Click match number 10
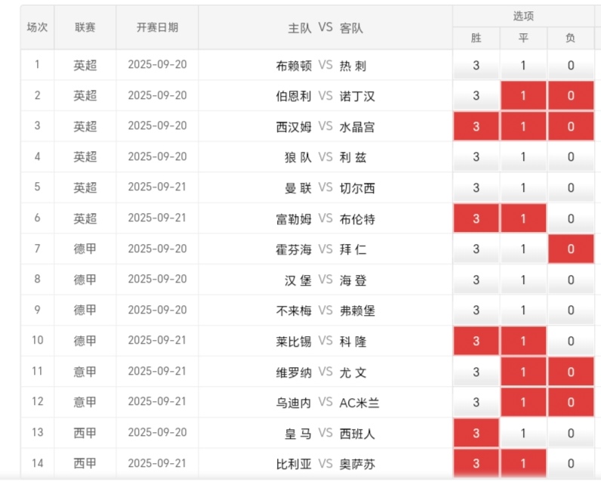 [x=37, y=340]
